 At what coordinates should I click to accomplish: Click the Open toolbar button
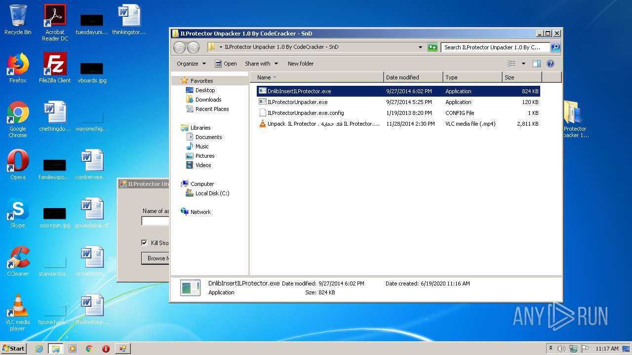point(226,64)
